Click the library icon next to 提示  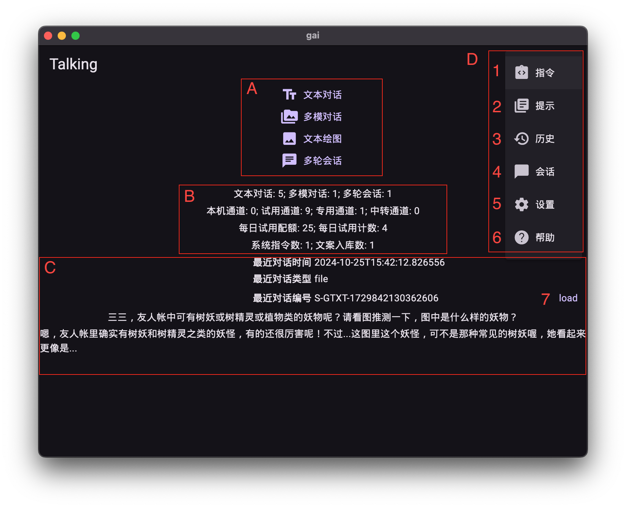[x=521, y=106]
